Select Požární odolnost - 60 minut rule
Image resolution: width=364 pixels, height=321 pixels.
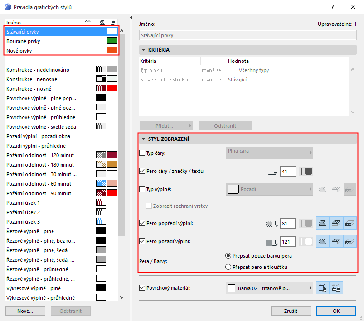(62, 184)
